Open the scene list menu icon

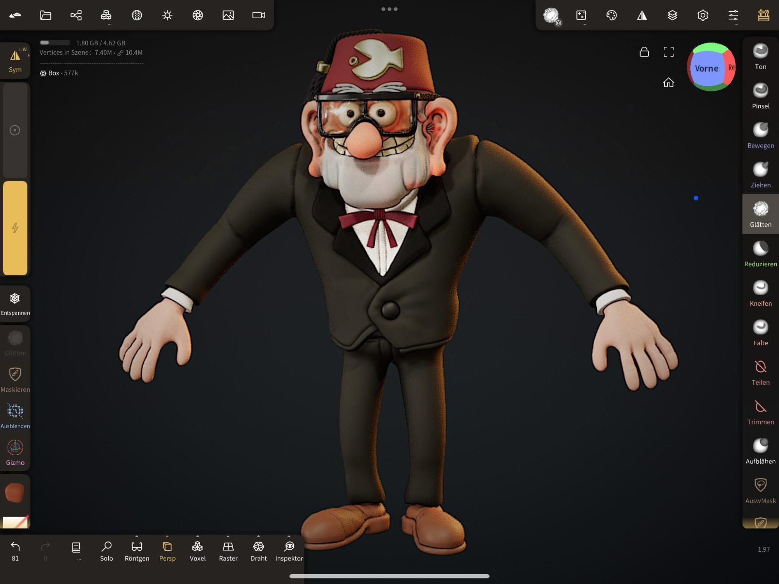click(76, 548)
